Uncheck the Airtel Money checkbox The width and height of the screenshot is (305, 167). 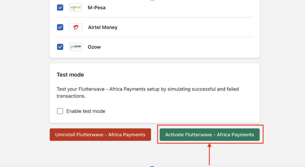pos(60,27)
